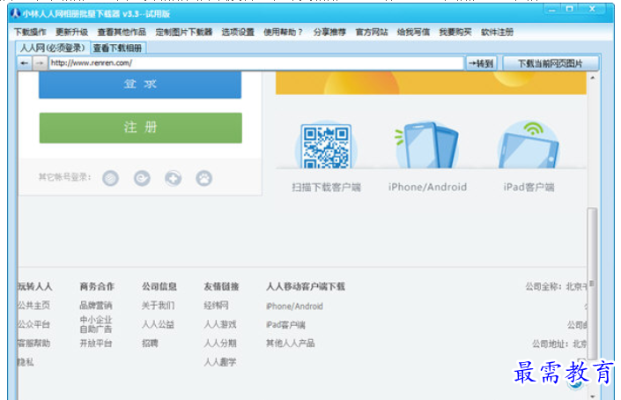The image size is (621, 400).
Task: Click the iPhone/Android phones illustration
Action: click(x=427, y=144)
